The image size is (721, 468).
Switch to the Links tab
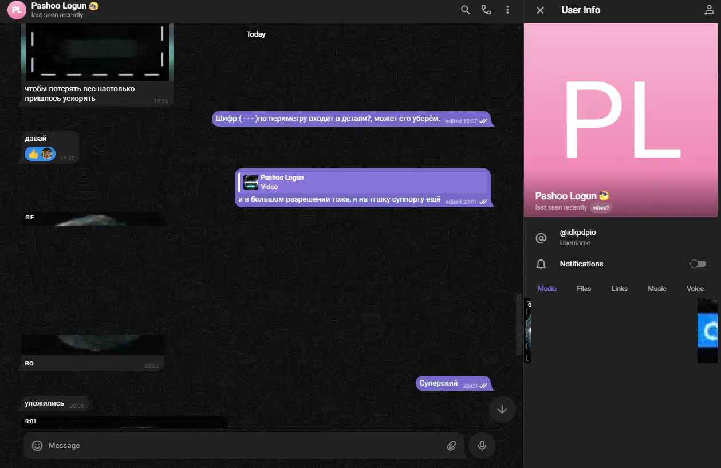pos(619,289)
